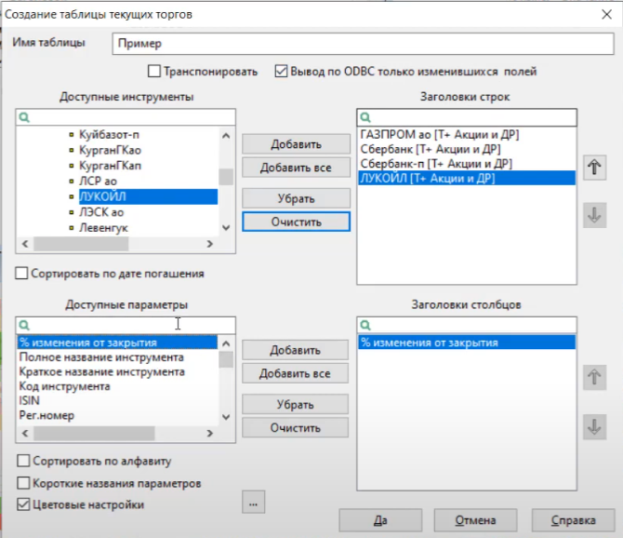The height and width of the screenshot is (538, 623).
Task: Click the move-down arrow beside column headers
Action: click(593, 425)
